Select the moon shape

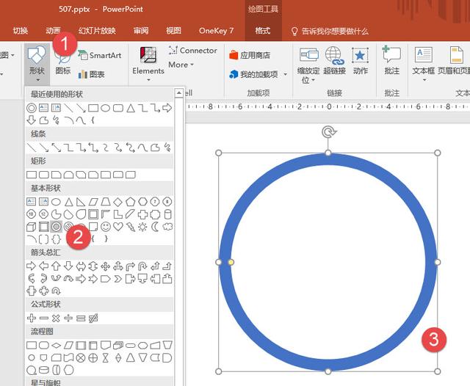coord(155,227)
